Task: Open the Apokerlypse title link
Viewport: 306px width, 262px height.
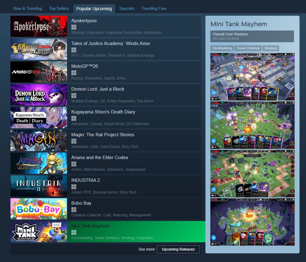Action: coord(84,21)
